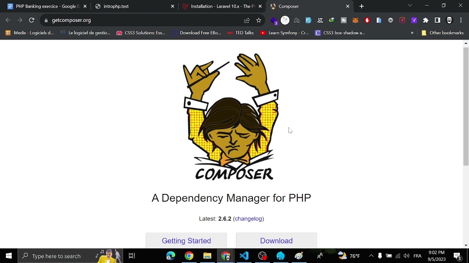The height and width of the screenshot is (263, 469).
Task: Open the Wi-Fi network icon in tray
Action: coord(398,256)
